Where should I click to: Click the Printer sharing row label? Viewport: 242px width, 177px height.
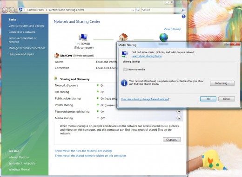click(x=64, y=105)
